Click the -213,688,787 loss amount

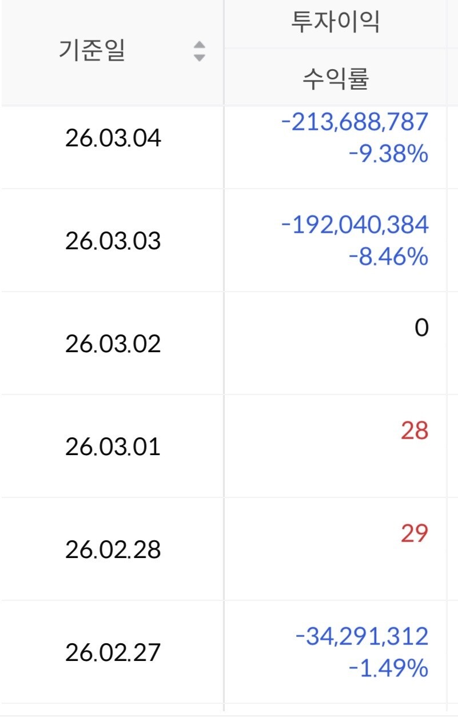click(355, 121)
